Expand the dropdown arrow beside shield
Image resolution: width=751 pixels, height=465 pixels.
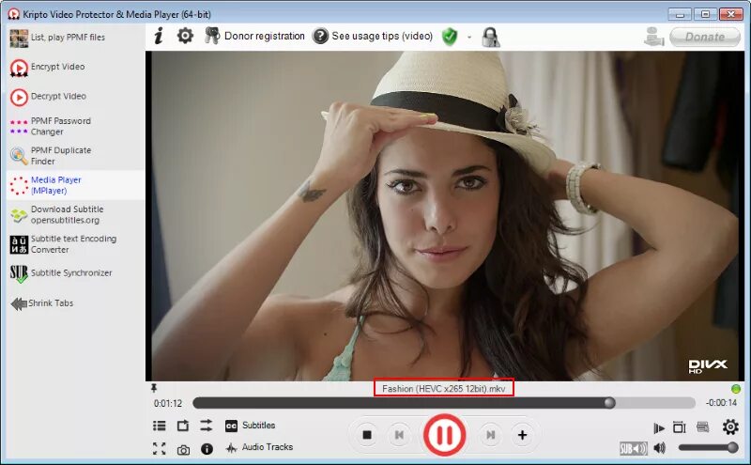click(468, 37)
